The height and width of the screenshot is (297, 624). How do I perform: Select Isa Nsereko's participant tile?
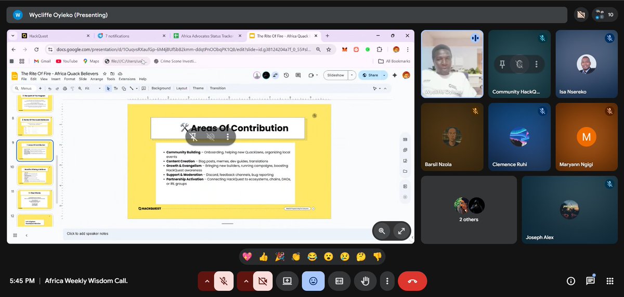click(x=586, y=64)
